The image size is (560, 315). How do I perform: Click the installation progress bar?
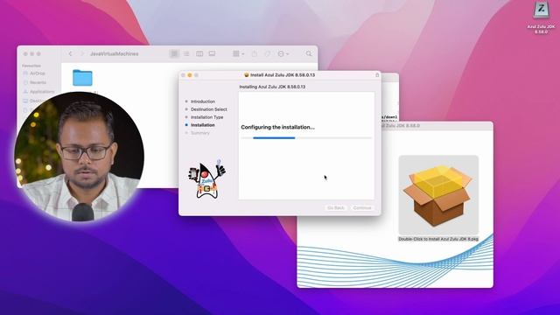pyautogui.click(x=306, y=138)
